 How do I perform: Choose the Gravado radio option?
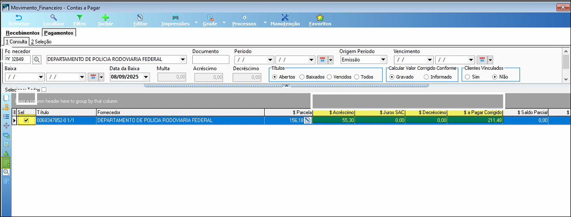tap(392, 77)
